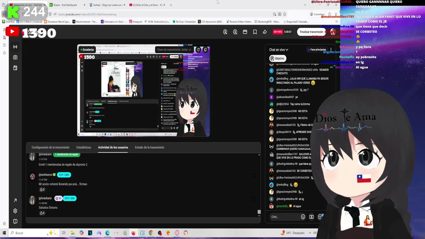Open a new browser tab
Viewport: 425px width, 239px height.
point(171,5)
